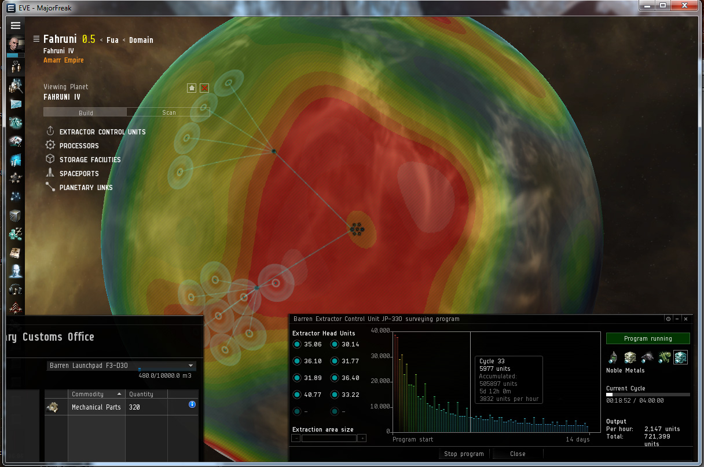The width and height of the screenshot is (704, 467).
Task: Click the Current Cycle progress bar
Action: [648, 395]
